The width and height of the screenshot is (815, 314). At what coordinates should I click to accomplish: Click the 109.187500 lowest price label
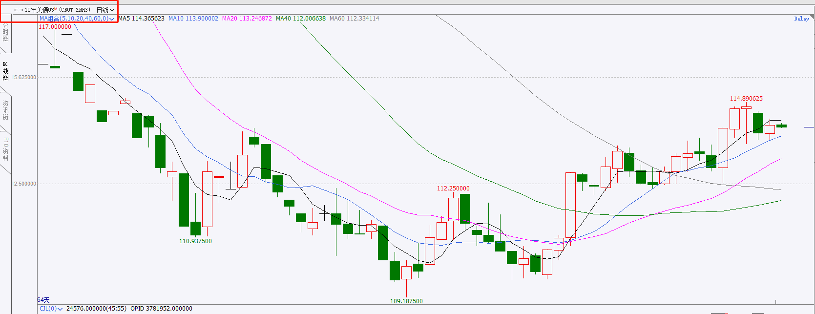406,301
